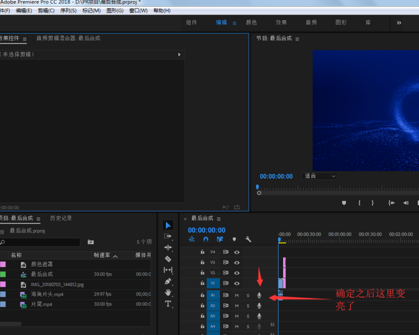
Task: Open timeline wrench display settings
Action: (x=248, y=239)
